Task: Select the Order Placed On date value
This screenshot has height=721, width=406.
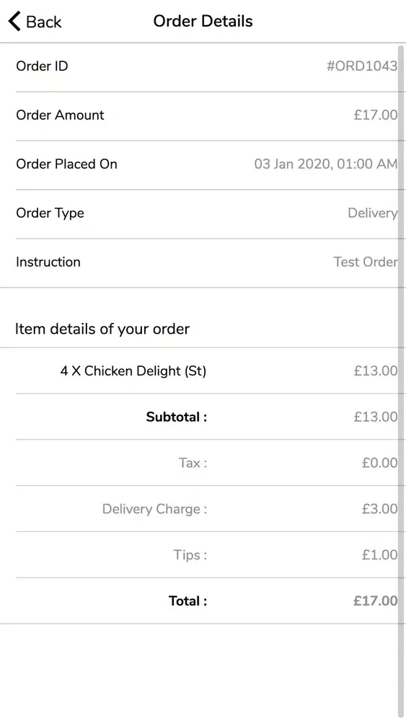Action: 326,164
